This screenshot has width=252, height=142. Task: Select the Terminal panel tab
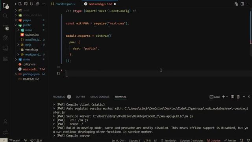120,97
